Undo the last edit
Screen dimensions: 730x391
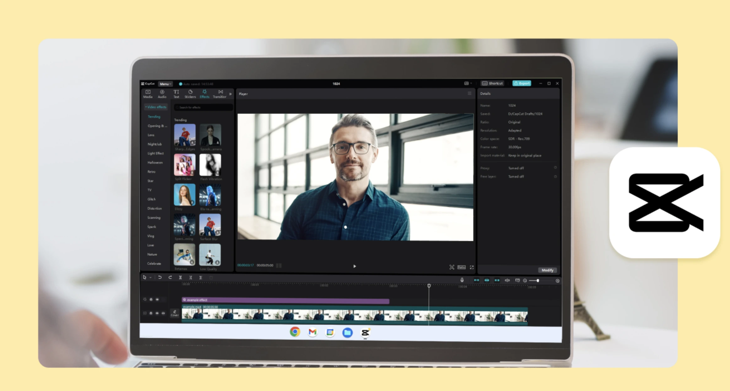click(160, 277)
